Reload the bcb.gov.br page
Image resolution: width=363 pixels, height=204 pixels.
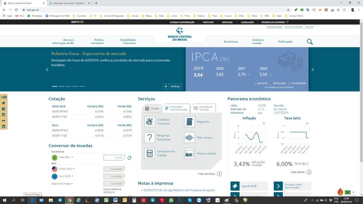point(16,10)
